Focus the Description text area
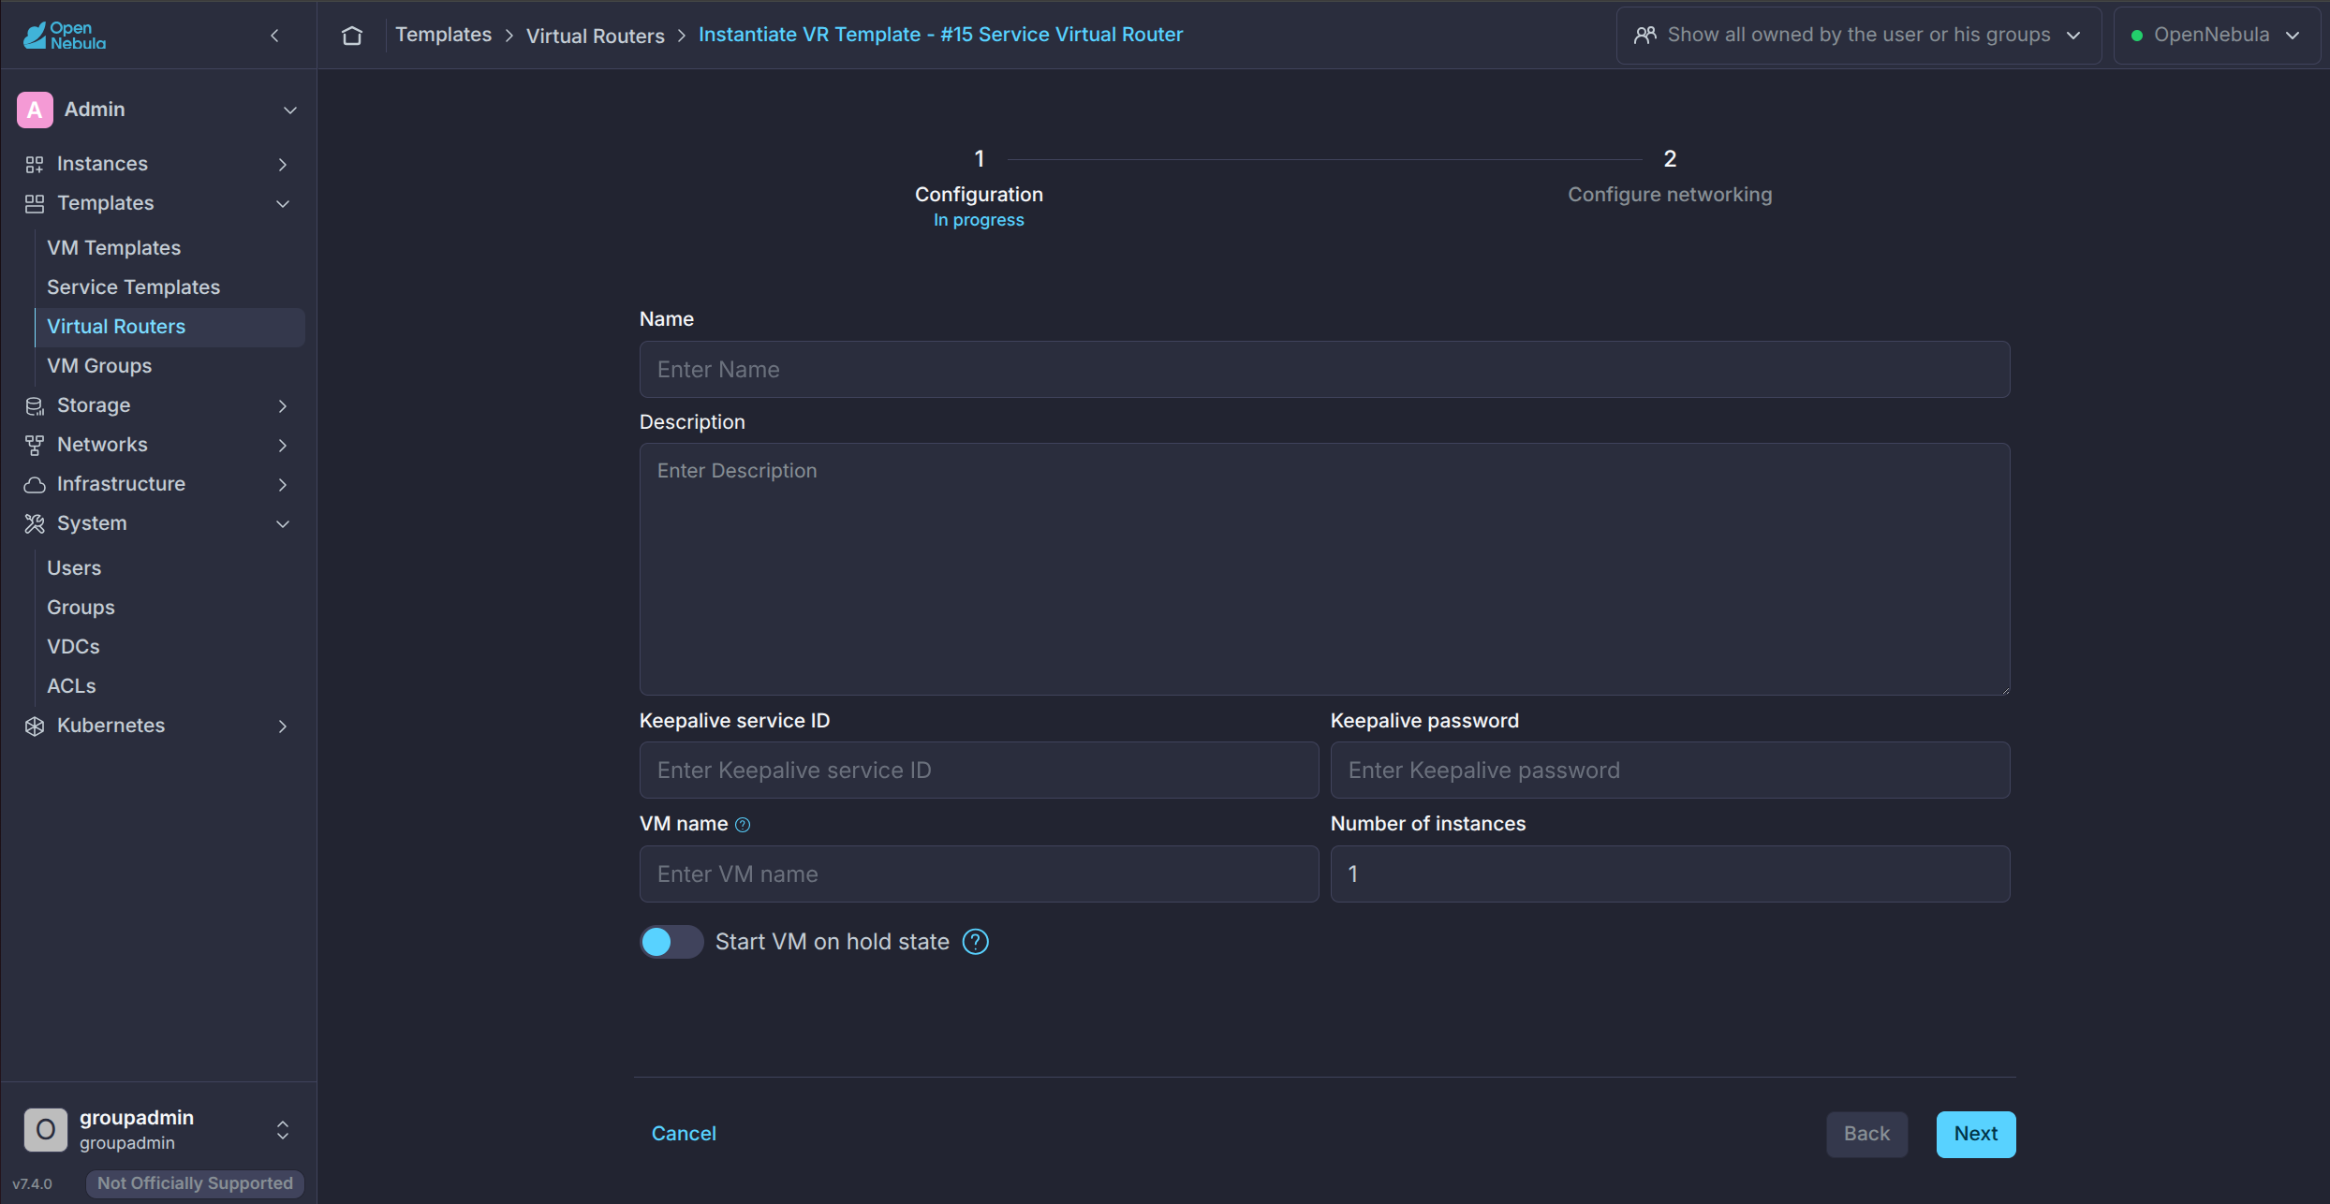Image resolution: width=2330 pixels, height=1204 pixels. coord(1324,569)
